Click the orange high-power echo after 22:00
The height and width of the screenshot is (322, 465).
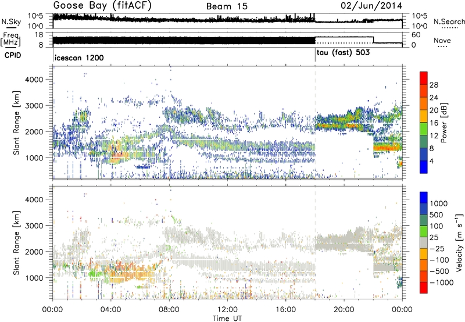[387, 147]
